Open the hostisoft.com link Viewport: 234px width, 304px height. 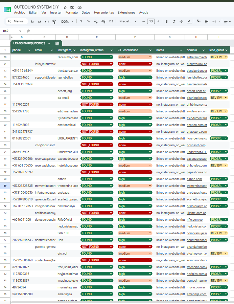click(196, 145)
